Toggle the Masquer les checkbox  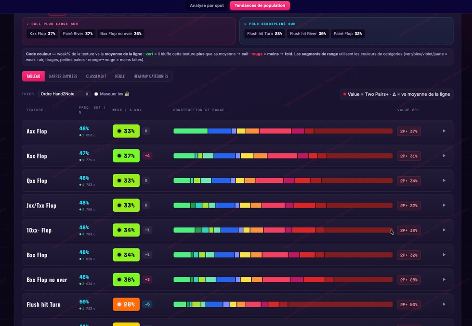point(96,94)
